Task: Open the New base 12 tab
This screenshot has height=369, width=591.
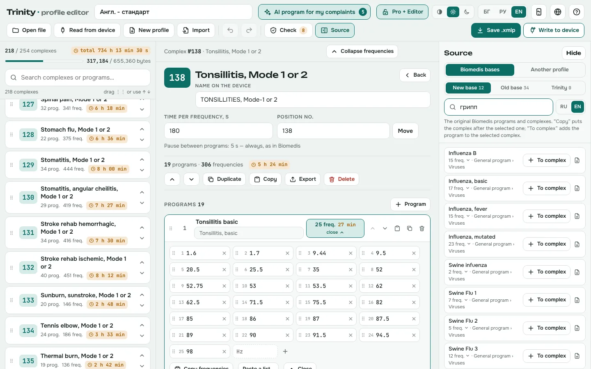Action: point(468,88)
